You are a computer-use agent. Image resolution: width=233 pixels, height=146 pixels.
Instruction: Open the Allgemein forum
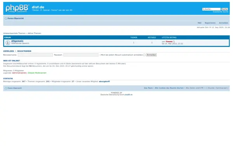pyautogui.click(x=17, y=41)
